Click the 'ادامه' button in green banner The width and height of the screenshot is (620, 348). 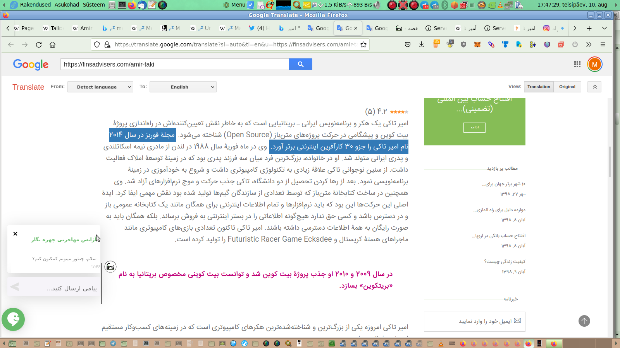[x=475, y=128]
